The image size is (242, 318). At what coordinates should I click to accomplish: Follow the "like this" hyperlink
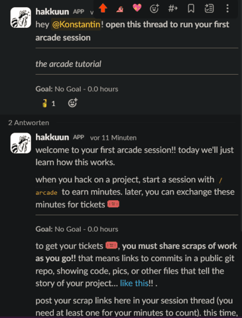pos(135,283)
